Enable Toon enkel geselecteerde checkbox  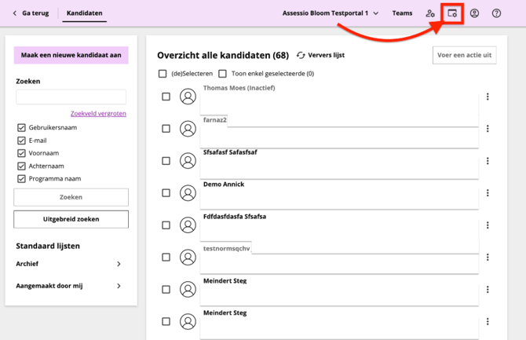coord(223,74)
